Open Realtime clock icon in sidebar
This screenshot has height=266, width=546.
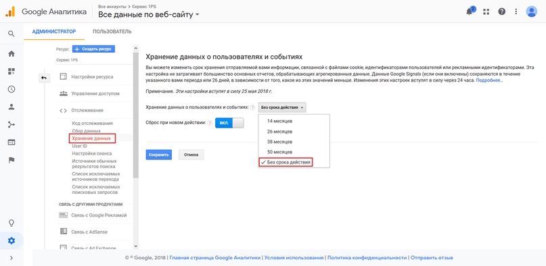12,89
